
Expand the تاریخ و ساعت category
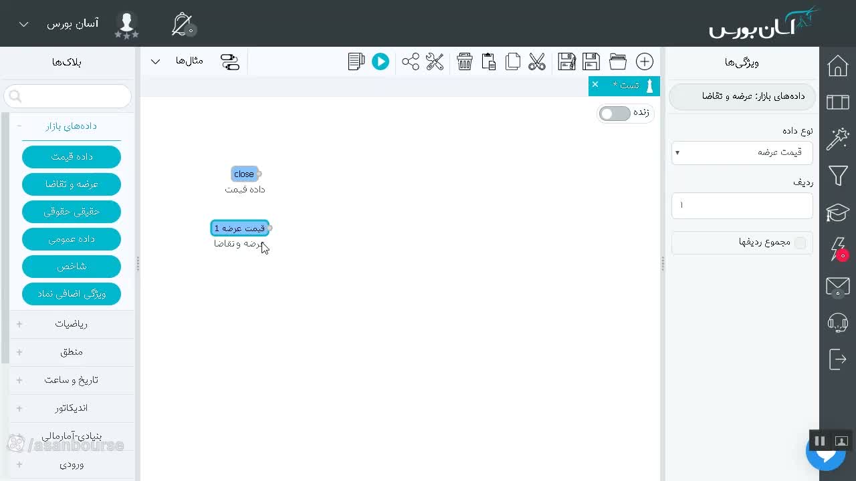pos(71,380)
